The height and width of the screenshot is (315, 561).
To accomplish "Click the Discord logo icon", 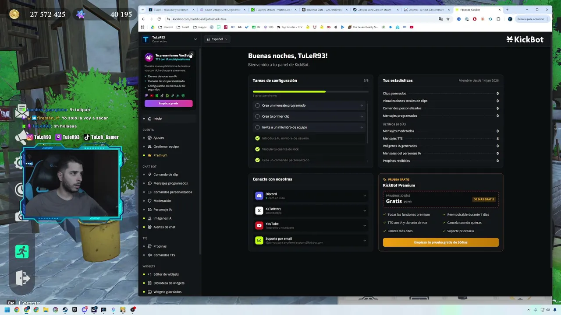I will coord(259,196).
